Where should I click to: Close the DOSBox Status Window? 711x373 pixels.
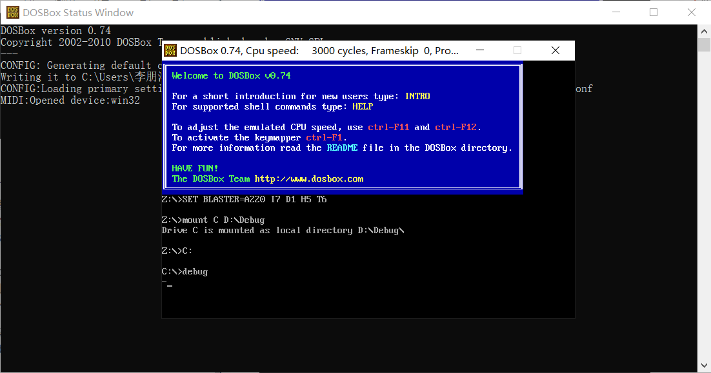692,12
